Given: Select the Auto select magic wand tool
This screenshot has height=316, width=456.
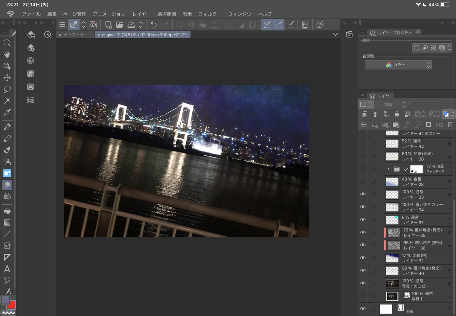Looking at the screenshot, I should click(7, 101).
